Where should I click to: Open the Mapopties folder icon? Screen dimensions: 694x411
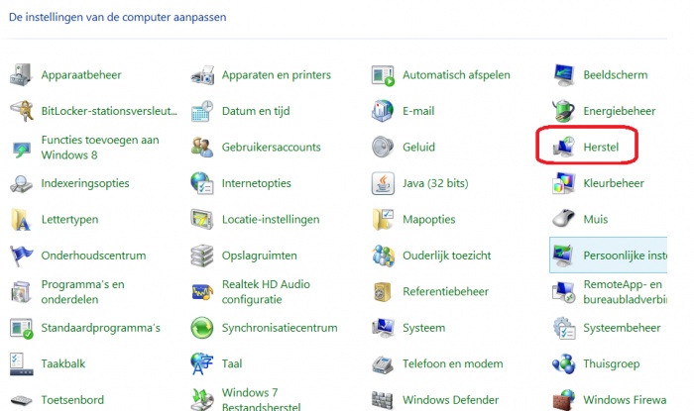pyautogui.click(x=383, y=220)
